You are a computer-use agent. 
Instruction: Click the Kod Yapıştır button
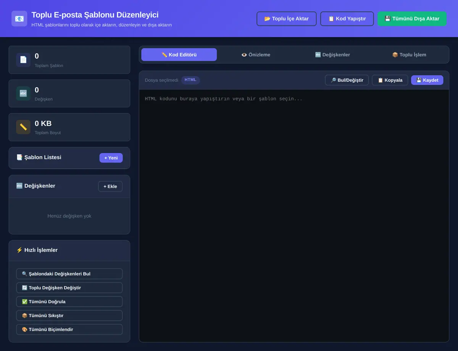[347, 19]
